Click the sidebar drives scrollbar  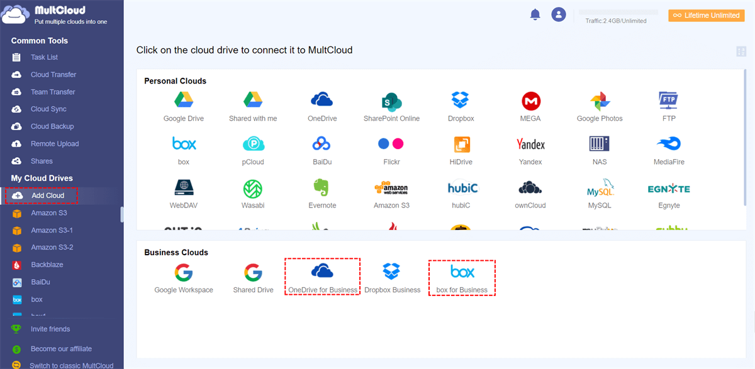(x=122, y=214)
